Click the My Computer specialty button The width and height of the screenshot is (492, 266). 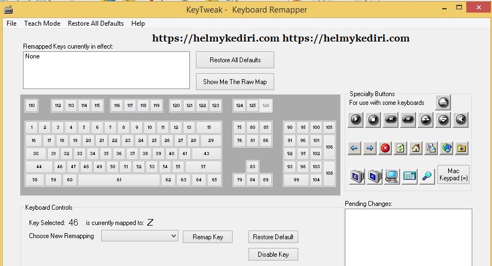(x=392, y=176)
